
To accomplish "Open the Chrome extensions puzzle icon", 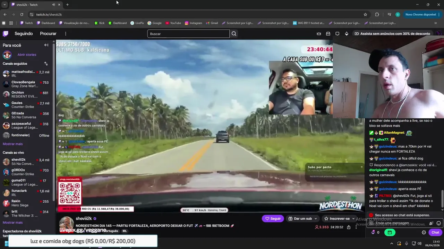I will [x=377, y=15].
